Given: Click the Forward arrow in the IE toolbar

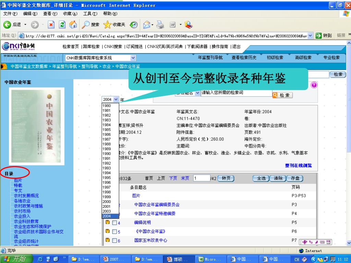Looking at the screenshot, I should [35, 25].
